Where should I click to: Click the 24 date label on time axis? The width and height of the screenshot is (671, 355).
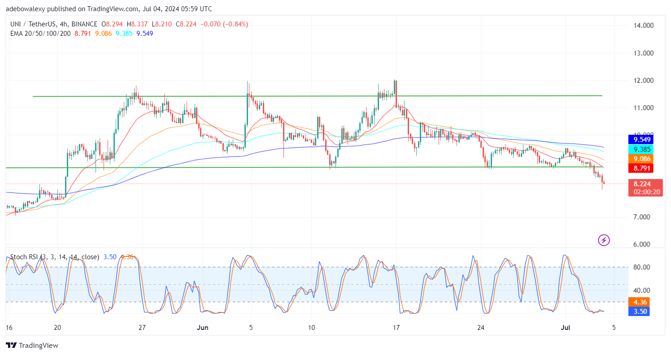pos(481,327)
